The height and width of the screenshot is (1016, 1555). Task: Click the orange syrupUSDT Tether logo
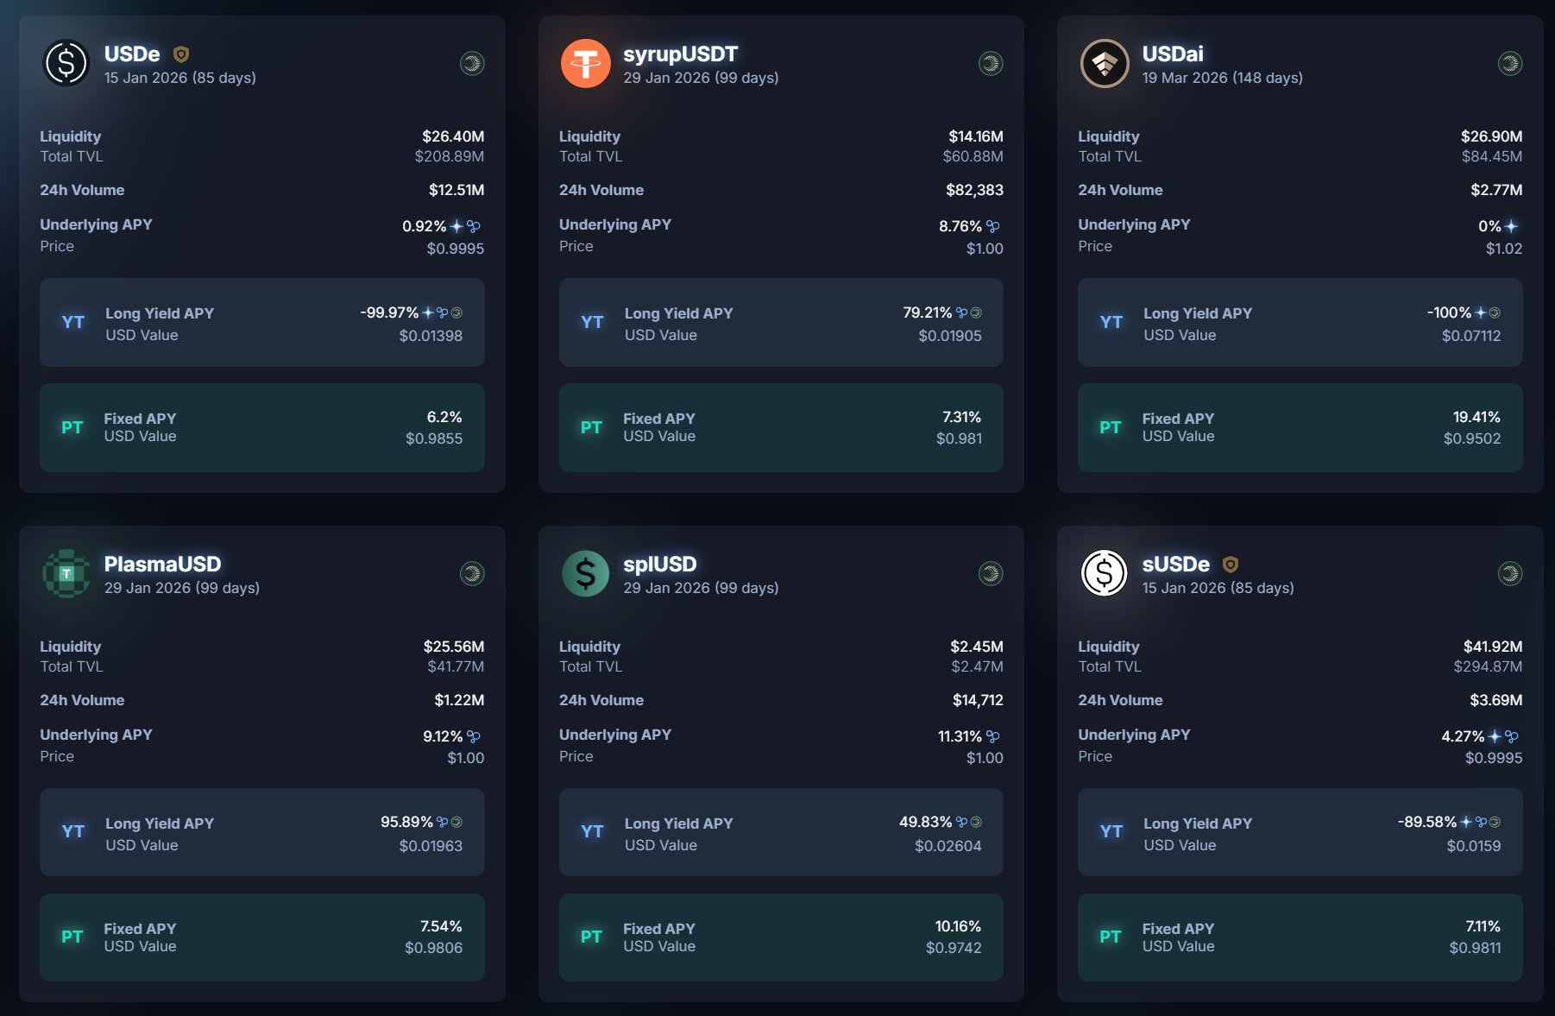(x=585, y=62)
